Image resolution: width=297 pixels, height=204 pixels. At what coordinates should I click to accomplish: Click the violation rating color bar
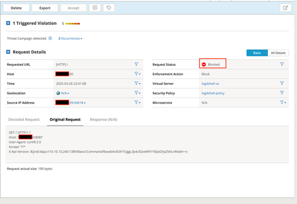(73, 24)
